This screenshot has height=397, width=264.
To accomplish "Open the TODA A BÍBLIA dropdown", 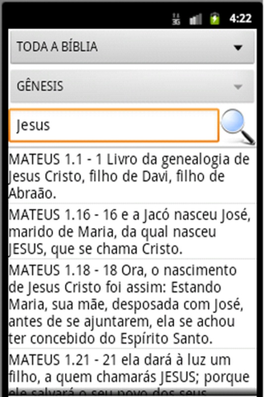I will (132, 47).
